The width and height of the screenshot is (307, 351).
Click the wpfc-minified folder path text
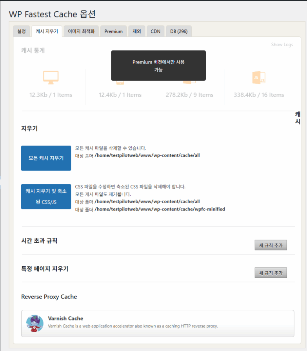pos(160,209)
